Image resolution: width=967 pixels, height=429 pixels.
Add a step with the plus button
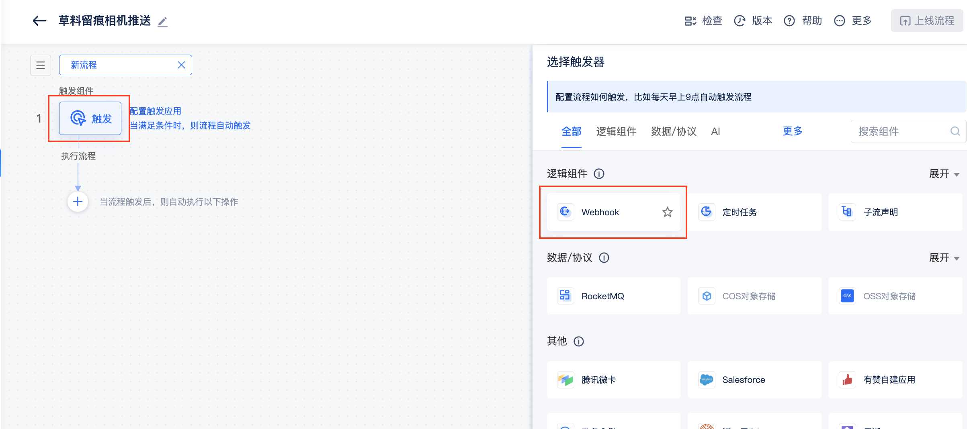78,202
